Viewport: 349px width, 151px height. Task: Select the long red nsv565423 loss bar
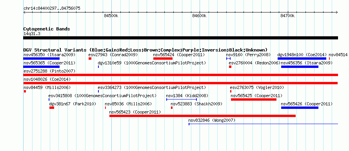coord(203,116)
